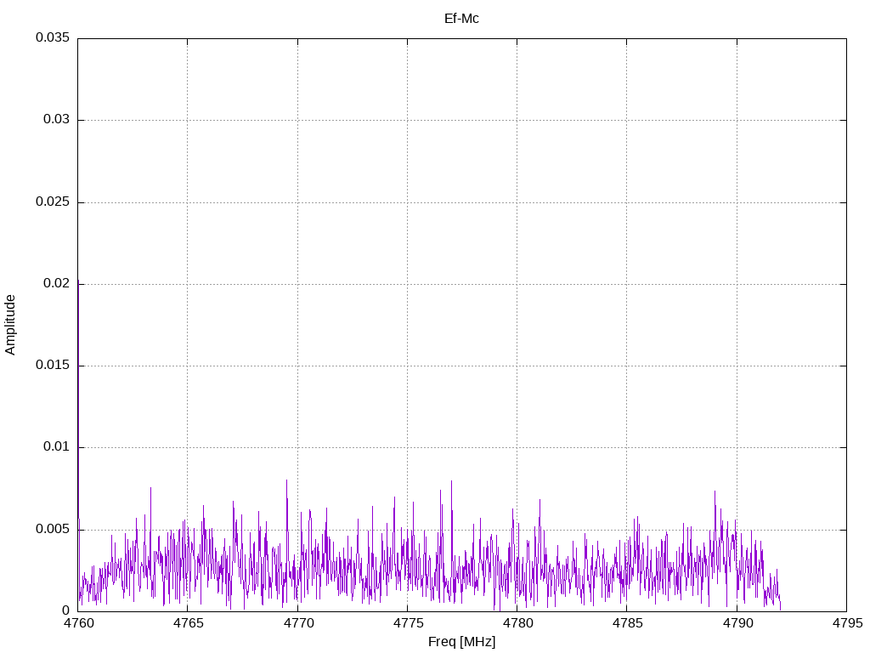Click the Freq [MHz] x-axis label

pyautogui.click(x=461, y=642)
